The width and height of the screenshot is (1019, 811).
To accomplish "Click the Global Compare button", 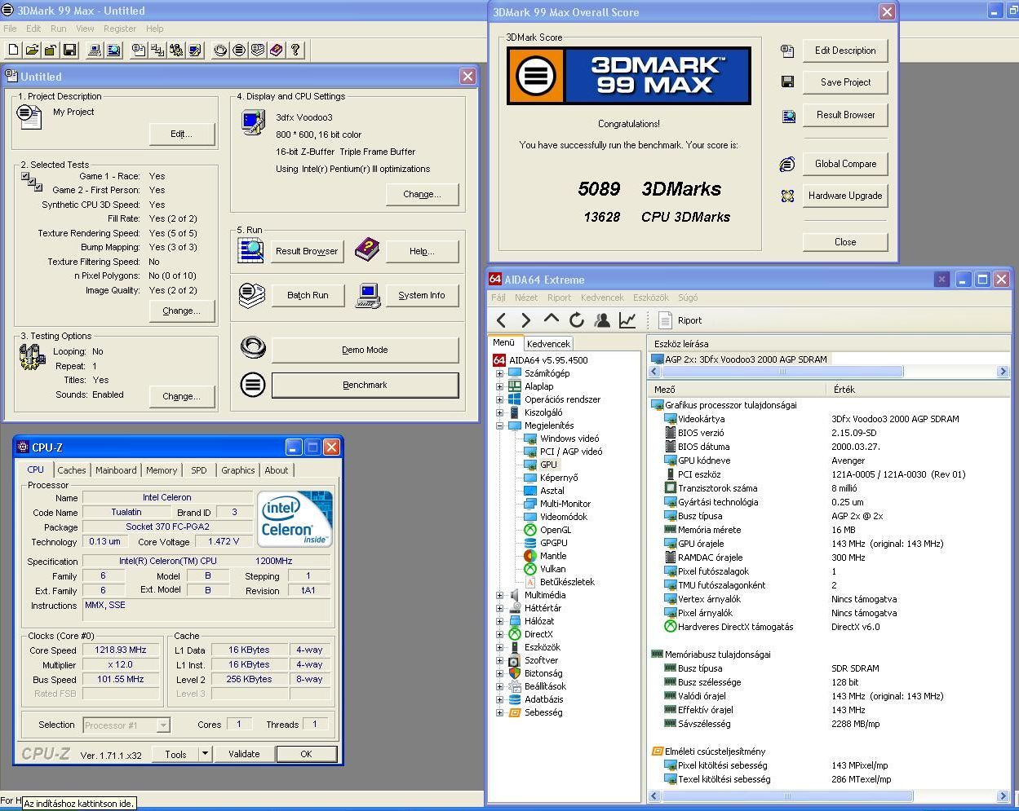I will tap(844, 164).
